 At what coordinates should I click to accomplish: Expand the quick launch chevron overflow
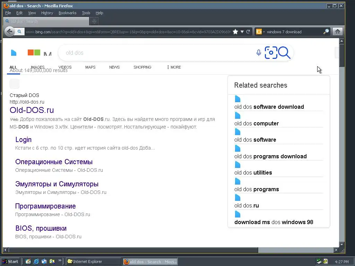[60, 260]
